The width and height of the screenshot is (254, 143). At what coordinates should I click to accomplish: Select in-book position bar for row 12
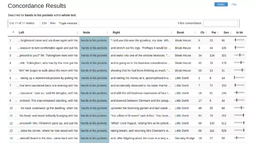pos(239,123)
